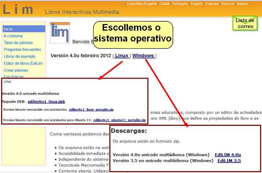The image size is (262, 173).
Task: Select the Linux version link
Action: click(x=122, y=56)
